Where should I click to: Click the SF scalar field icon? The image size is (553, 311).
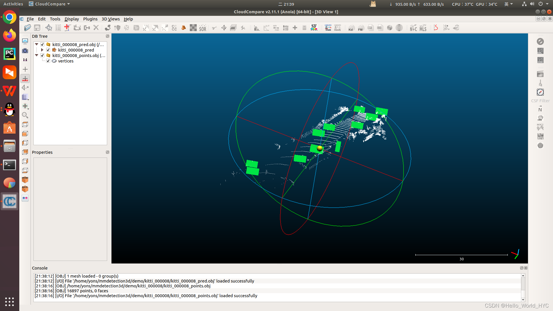pyautogui.click(x=314, y=28)
